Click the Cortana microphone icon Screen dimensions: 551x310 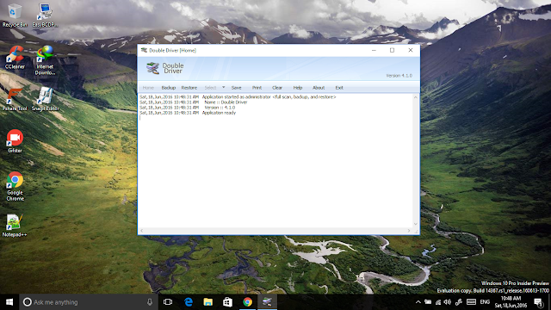tap(150, 302)
